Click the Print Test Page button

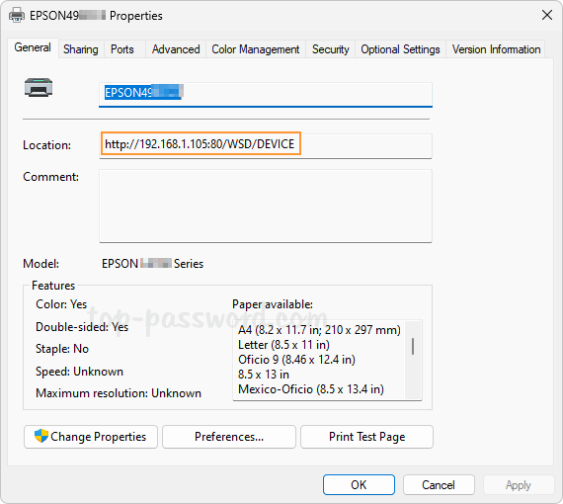(367, 437)
